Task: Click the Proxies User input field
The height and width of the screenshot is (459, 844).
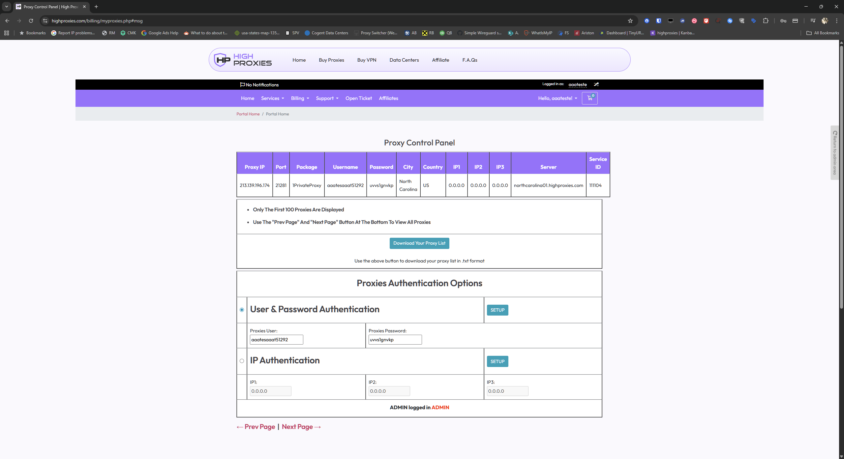Action: tap(276, 340)
